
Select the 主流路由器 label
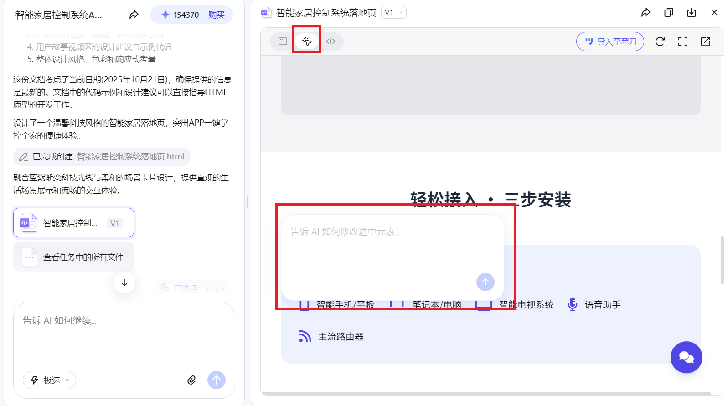click(x=341, y=337)
